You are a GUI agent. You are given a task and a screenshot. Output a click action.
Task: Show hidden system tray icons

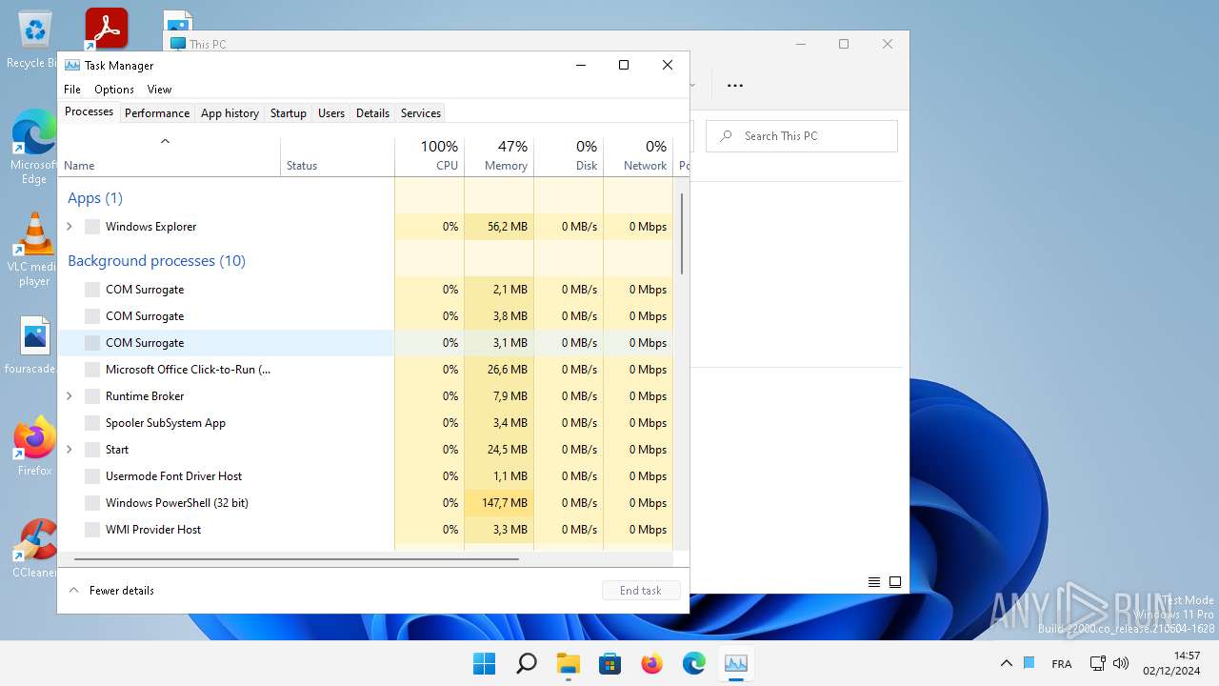point(1006,663)
